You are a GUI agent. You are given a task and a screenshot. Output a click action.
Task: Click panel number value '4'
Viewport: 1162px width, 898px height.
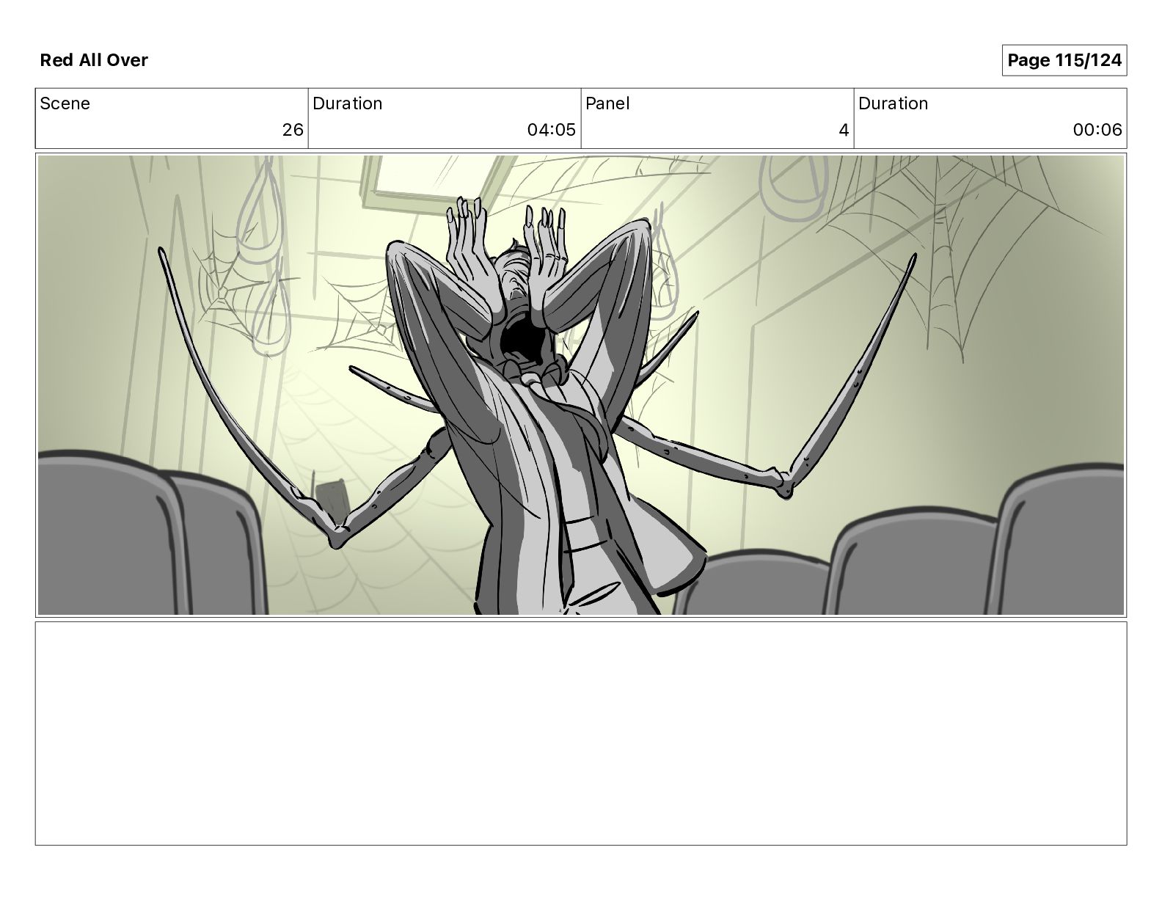click(844, 130)
